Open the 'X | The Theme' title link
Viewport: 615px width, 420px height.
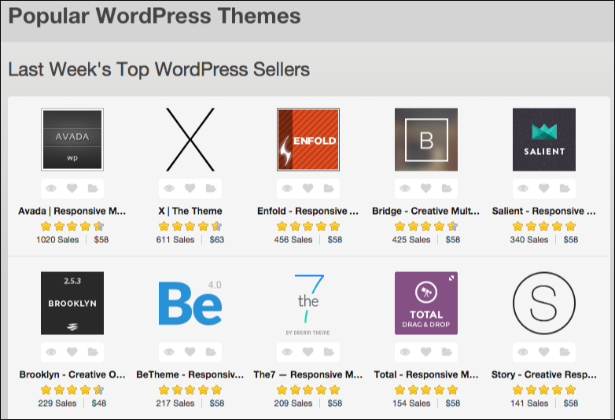pyautogui.click(x=190, y=211)
